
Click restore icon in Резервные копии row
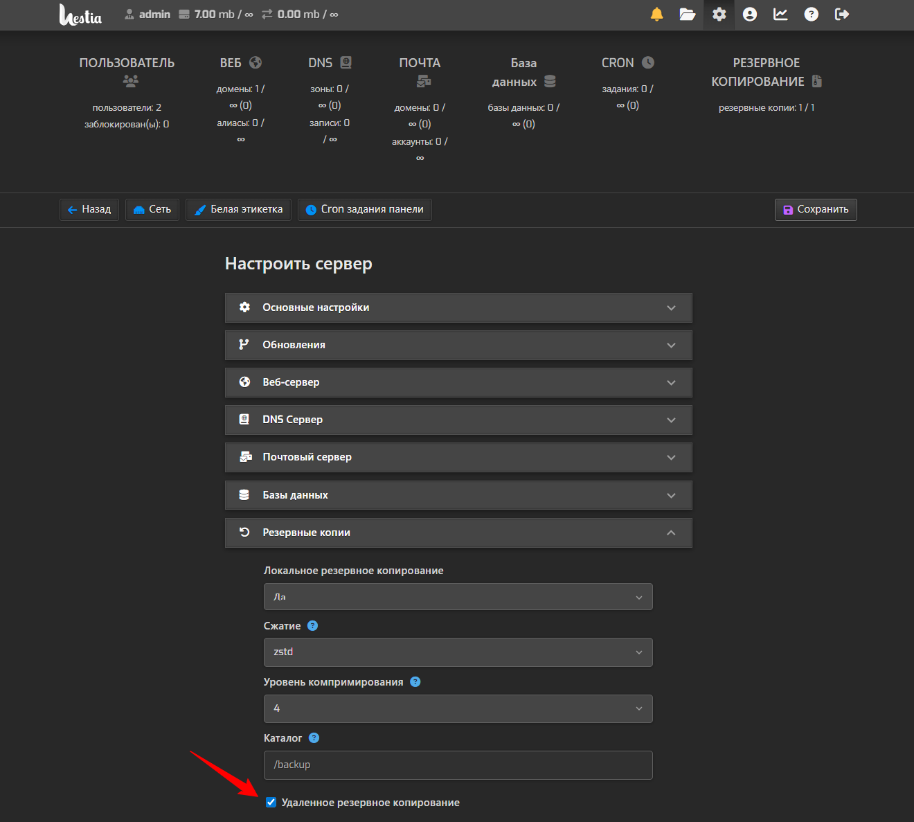[244, 532]
